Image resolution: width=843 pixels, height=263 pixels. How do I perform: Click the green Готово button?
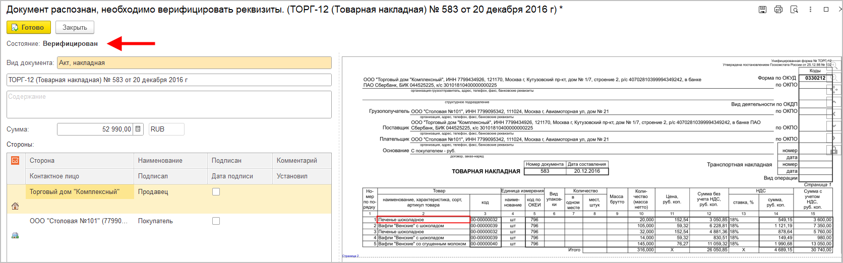28,27
